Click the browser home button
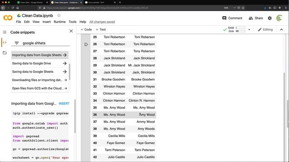 [x=18, y=8]
